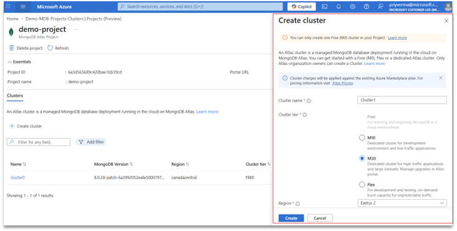Click the Create button

(x=291, y=218)
